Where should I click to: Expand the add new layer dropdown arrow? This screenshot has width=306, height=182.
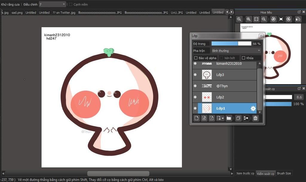click(x=223, y=118)
